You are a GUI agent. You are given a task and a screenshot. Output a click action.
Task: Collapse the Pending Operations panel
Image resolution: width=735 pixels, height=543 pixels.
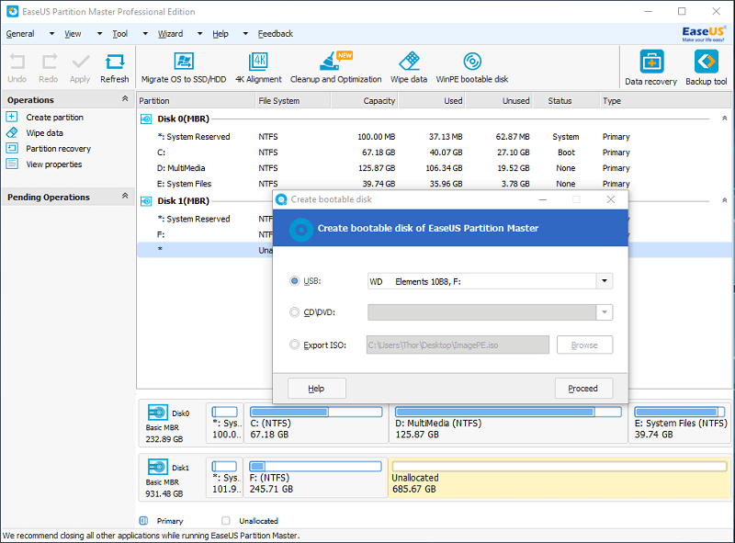(x=125, y=196)
